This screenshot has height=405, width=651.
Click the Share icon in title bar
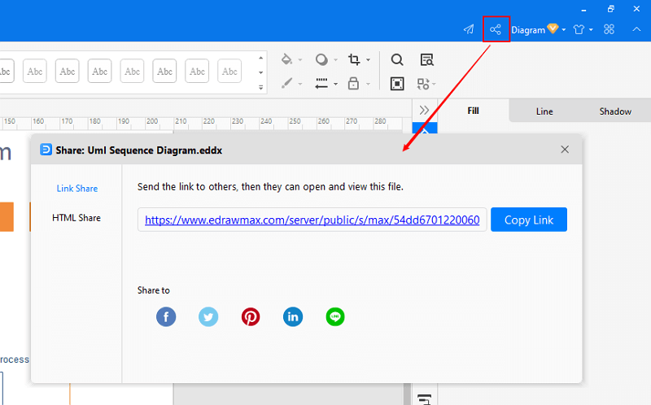coord(496,29)
